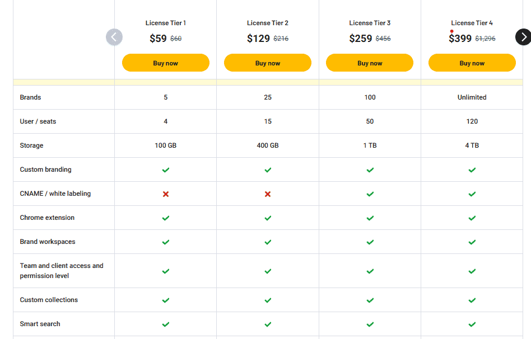This screenshot has height=339, width=531.
Task: Click the Chrome extension checkmark under Tier 3
Action: coord(370,218)
